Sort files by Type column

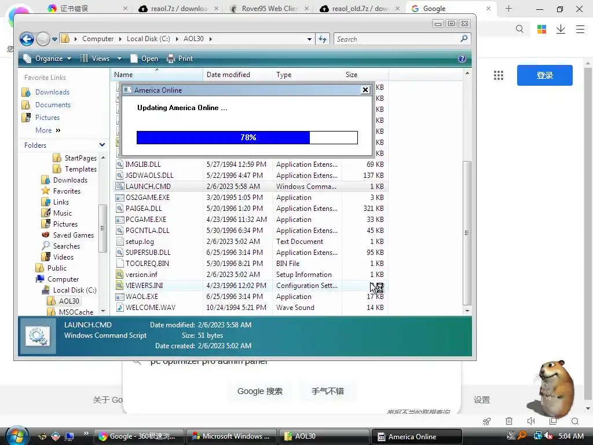pyautogui.click(x=307, y=75)
